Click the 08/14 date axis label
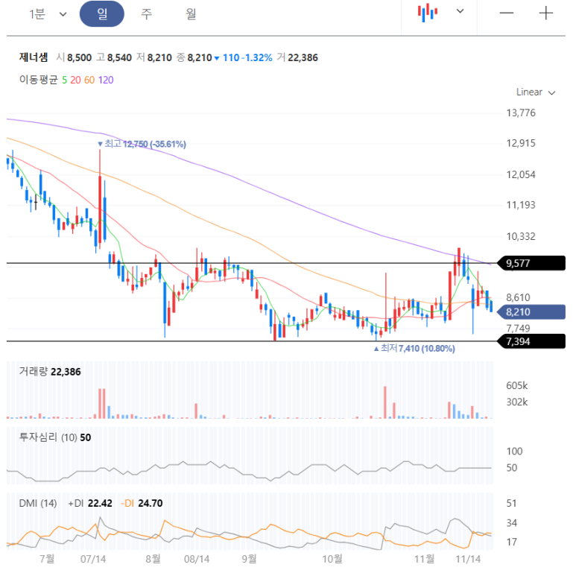The height and width of the screenshot is (579, 576). [197, 559]
